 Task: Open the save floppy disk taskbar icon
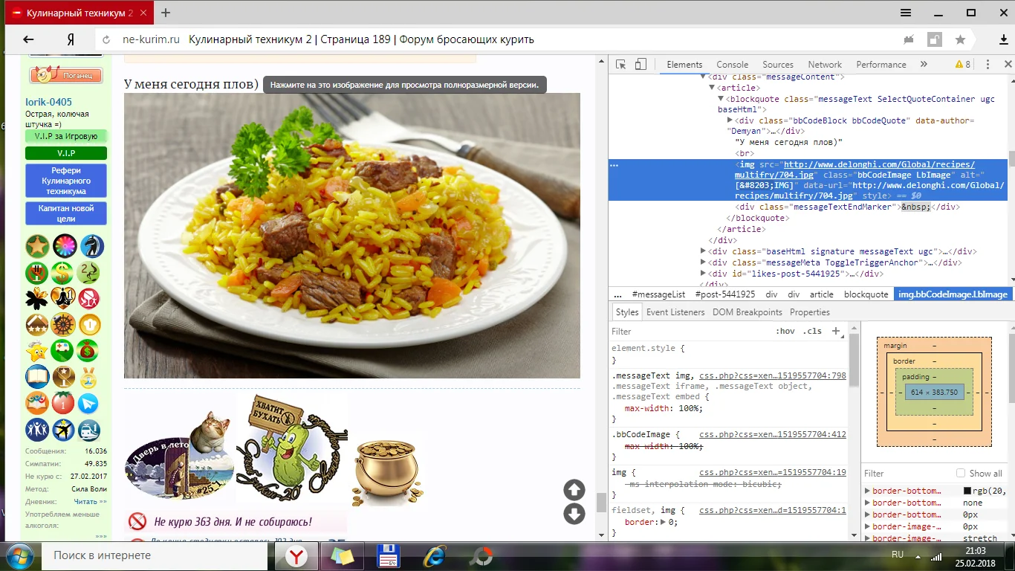pos(389,555)
